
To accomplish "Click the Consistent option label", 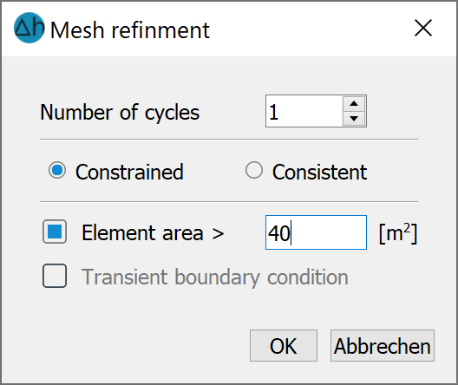I will tap(319, 172).
